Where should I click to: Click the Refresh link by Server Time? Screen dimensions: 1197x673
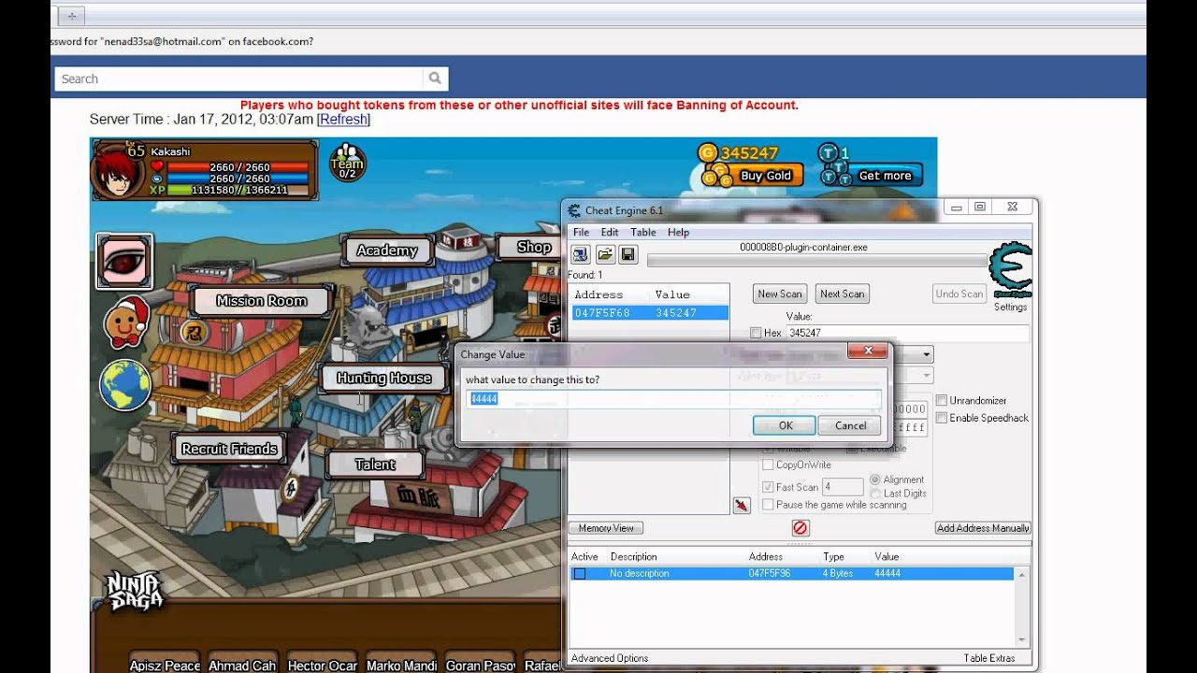(x=343, y=120)
